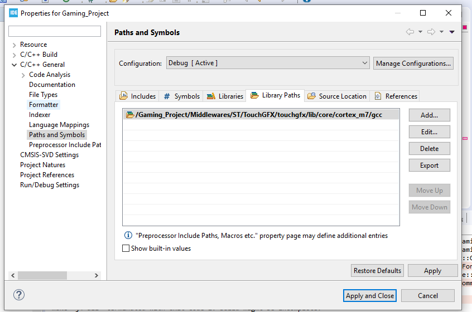
Task: Select the TouchGFX cortex_m7/gcc library path entry
Action: point(261,115)
